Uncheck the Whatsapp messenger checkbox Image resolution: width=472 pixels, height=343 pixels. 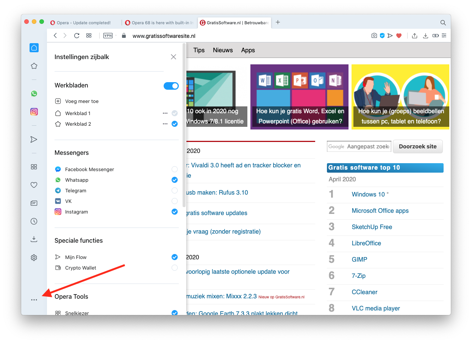[x=174, y=180]
